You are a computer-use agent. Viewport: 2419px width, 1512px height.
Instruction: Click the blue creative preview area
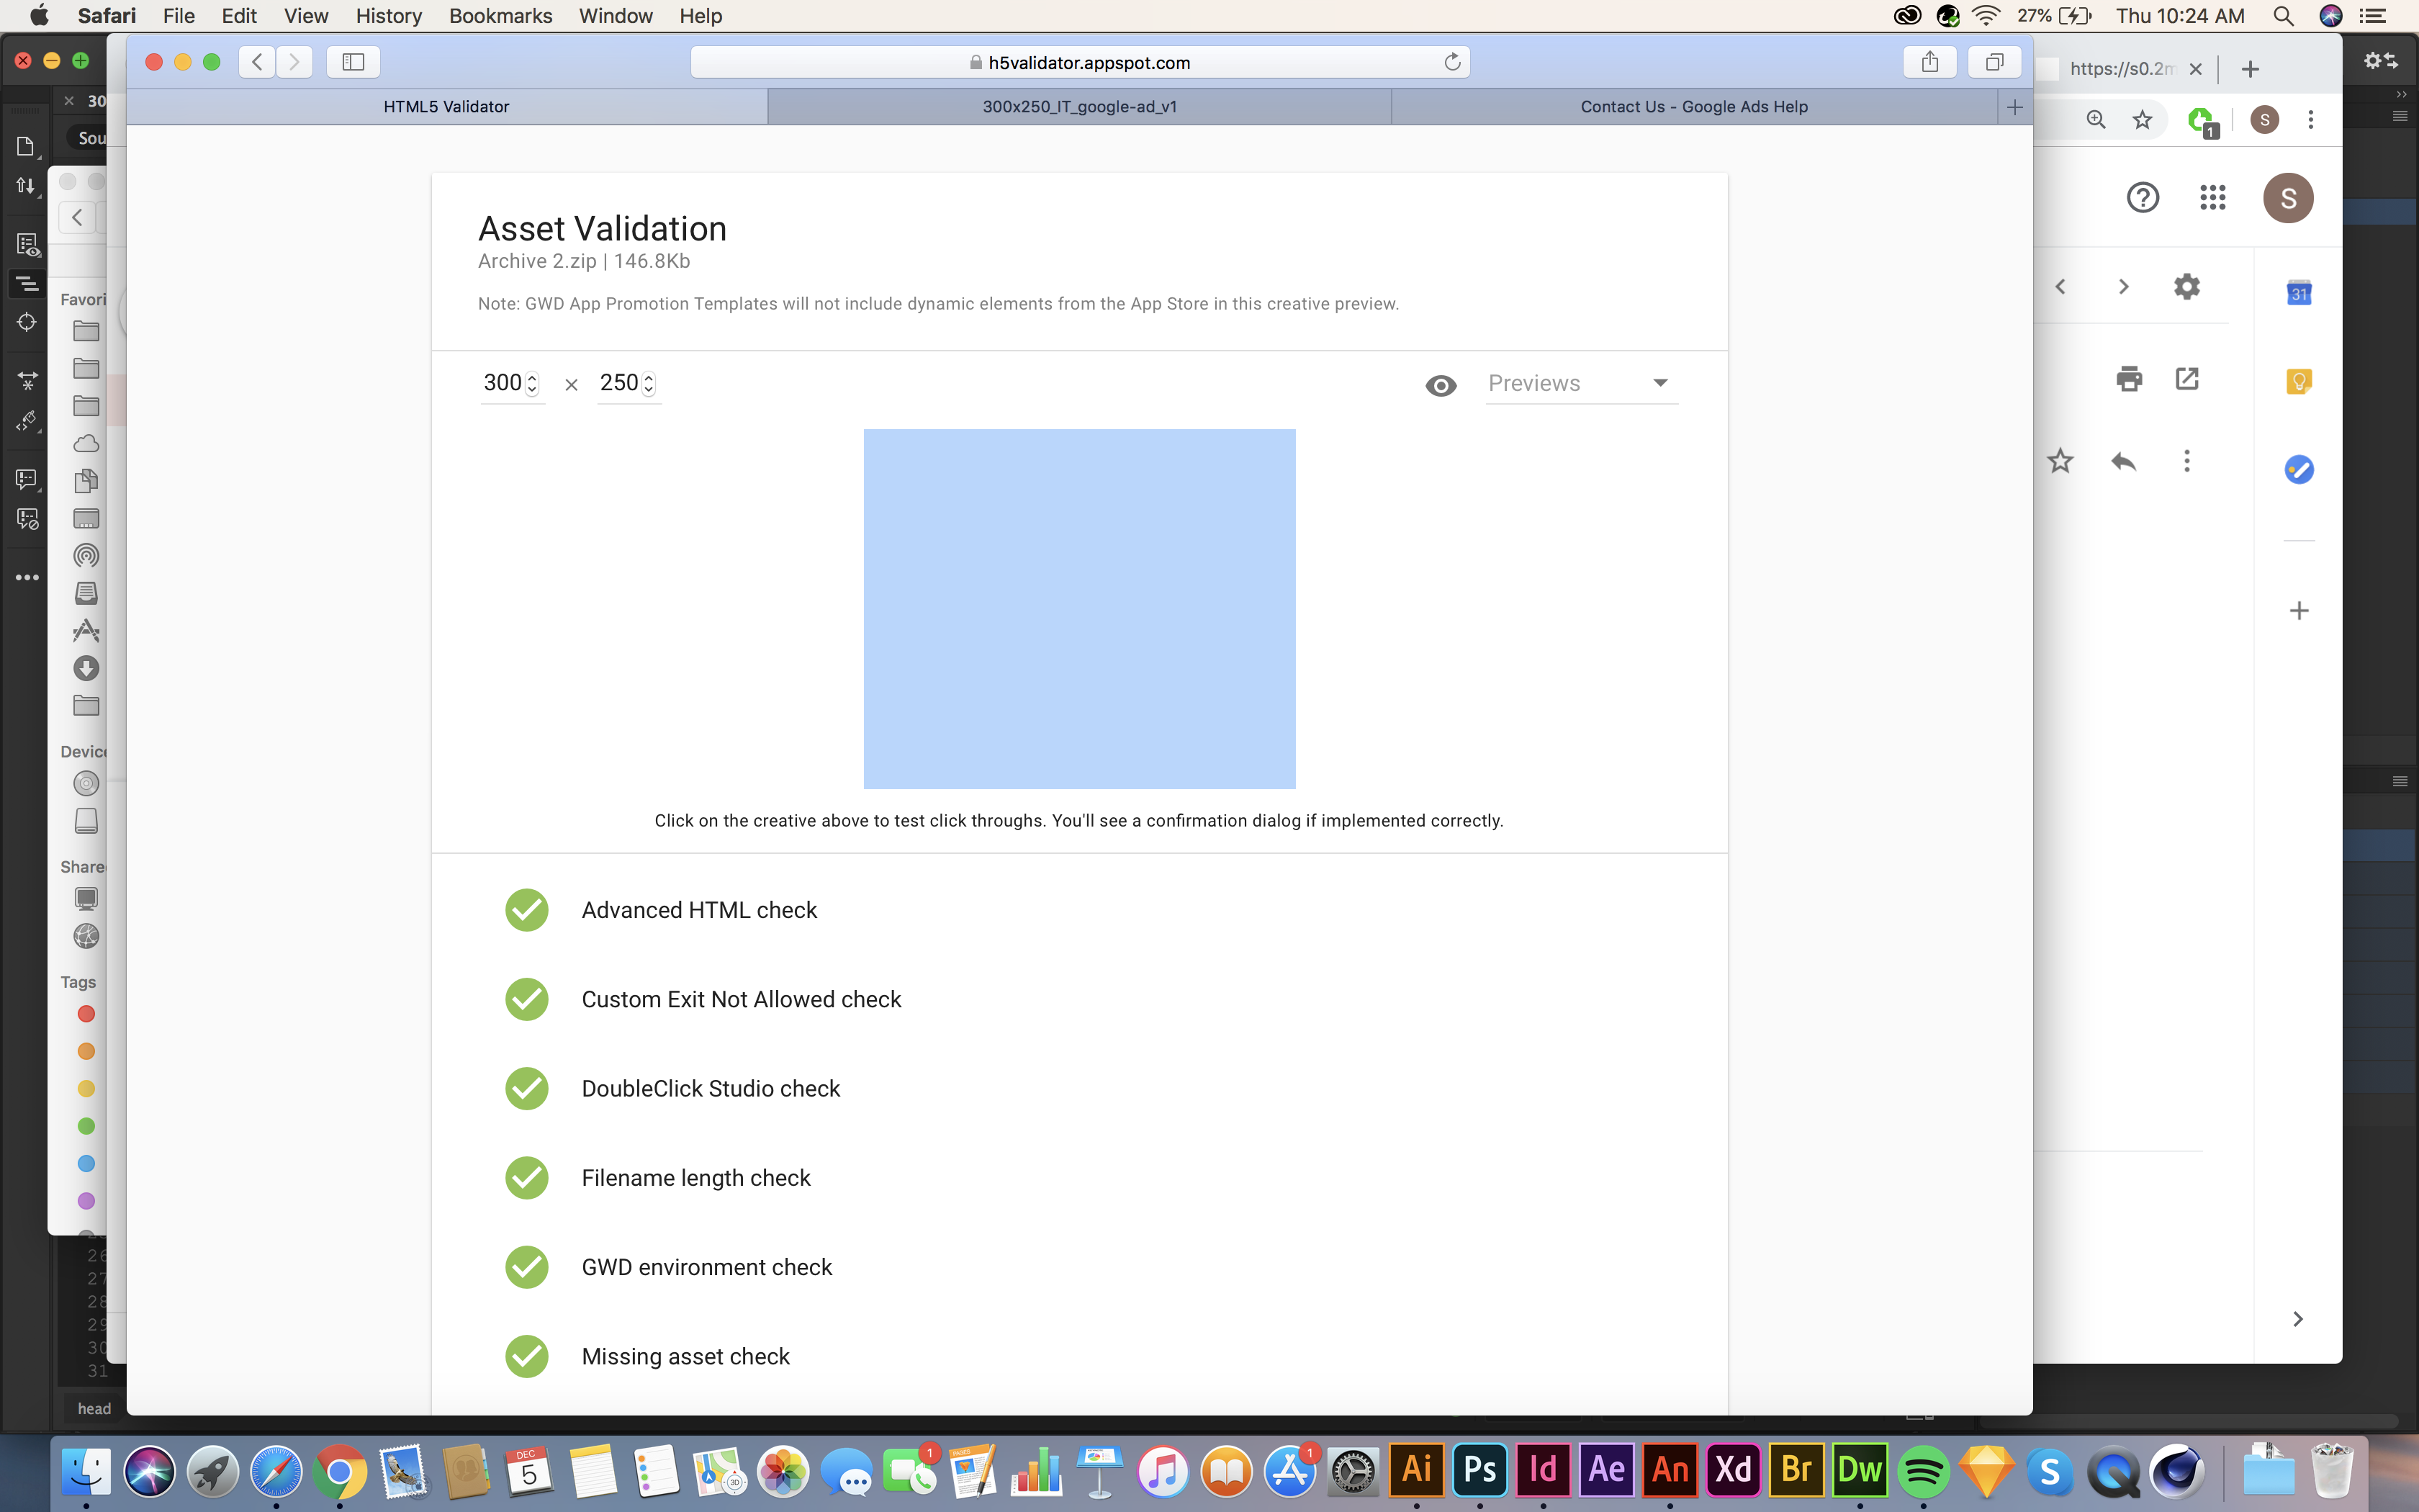click(x=1078, y=609)
